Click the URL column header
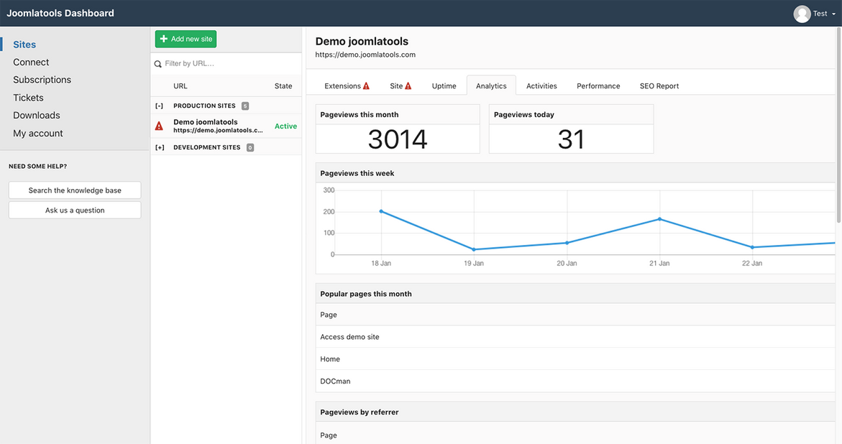This screenshot has width=842, height=444. (180, 85)
